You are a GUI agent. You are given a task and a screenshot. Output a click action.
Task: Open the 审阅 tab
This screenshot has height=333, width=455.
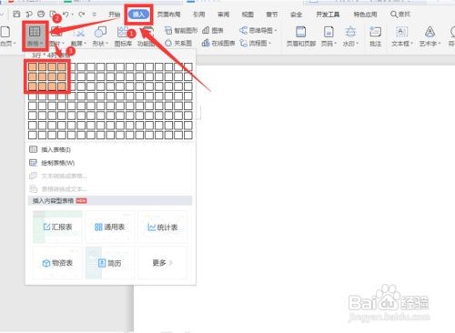pos(223,15)
